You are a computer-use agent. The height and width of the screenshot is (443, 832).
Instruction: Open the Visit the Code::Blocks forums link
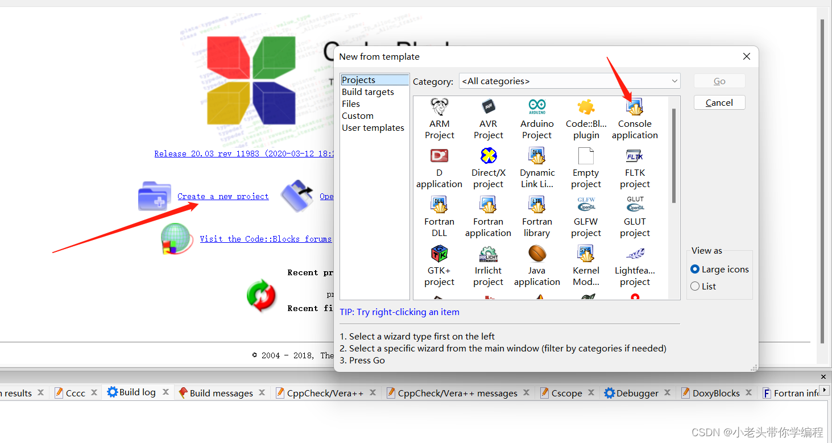coord(266,239)
